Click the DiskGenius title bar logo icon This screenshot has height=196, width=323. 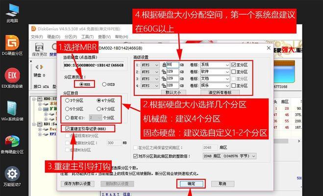(33, 29)
